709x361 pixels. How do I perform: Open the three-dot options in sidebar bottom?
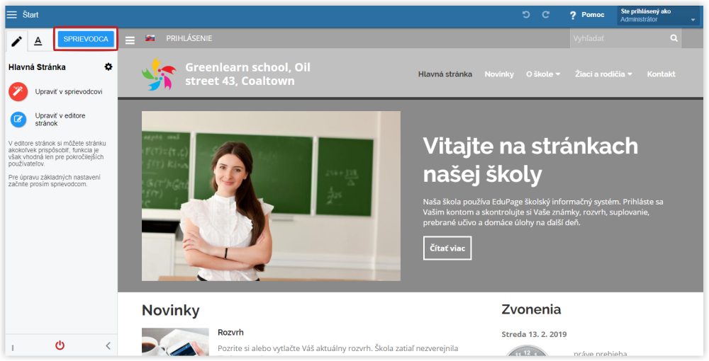(x=13, y=348)
